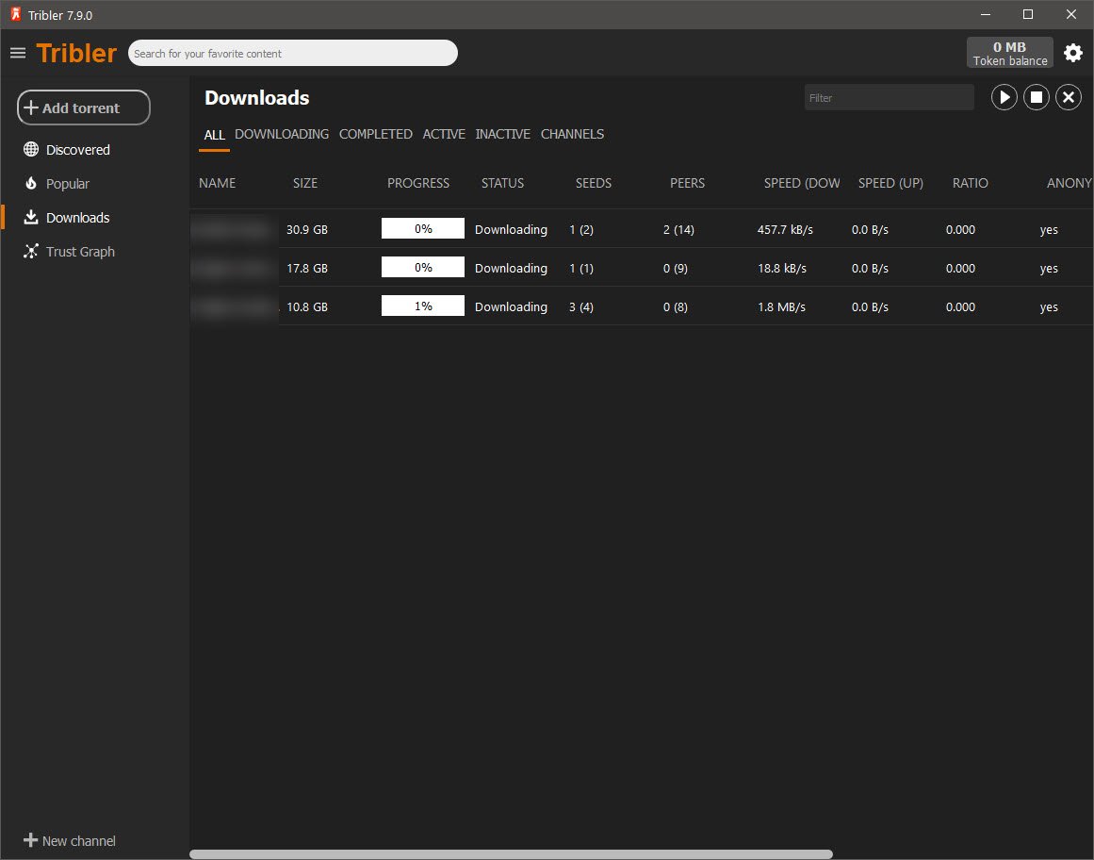This screenshot has width=1094, height=860.
Task: Click the progress bar of the 17.8 GB download
Action: click(x=423, y=267)
